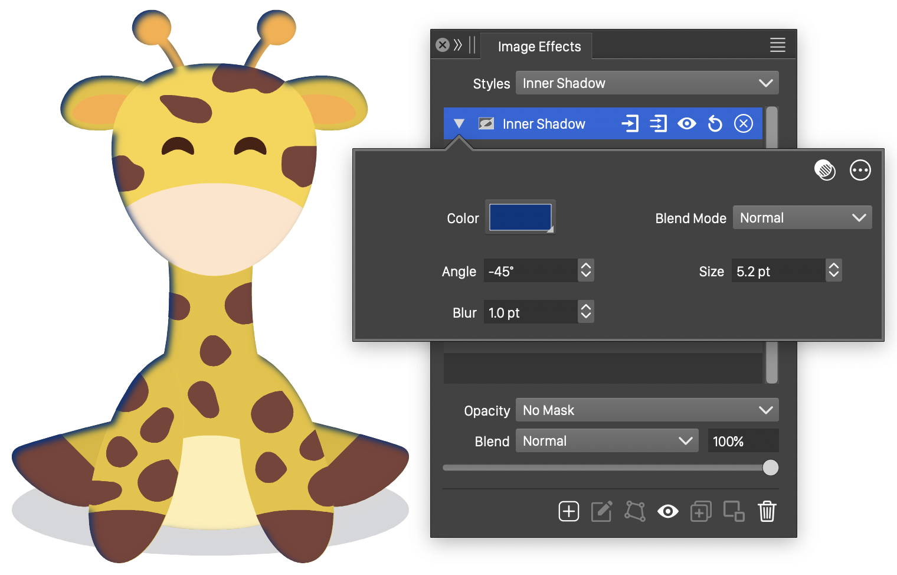Open the panel hamburger menu
The height and width of the screenshot is (575, 897).
[777, 45]
